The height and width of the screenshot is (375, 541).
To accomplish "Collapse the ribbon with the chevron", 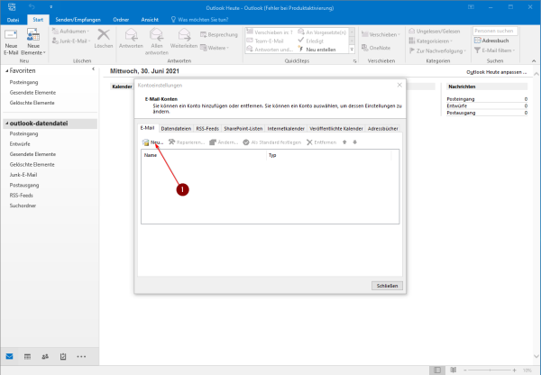I will (534, 61).
